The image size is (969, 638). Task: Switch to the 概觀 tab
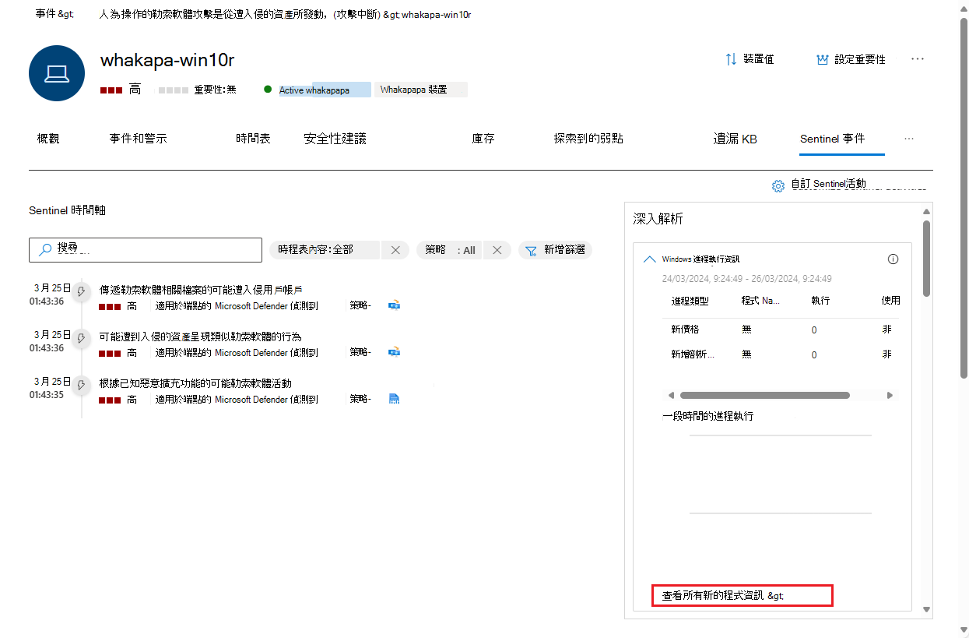click(x=47, y=139)
